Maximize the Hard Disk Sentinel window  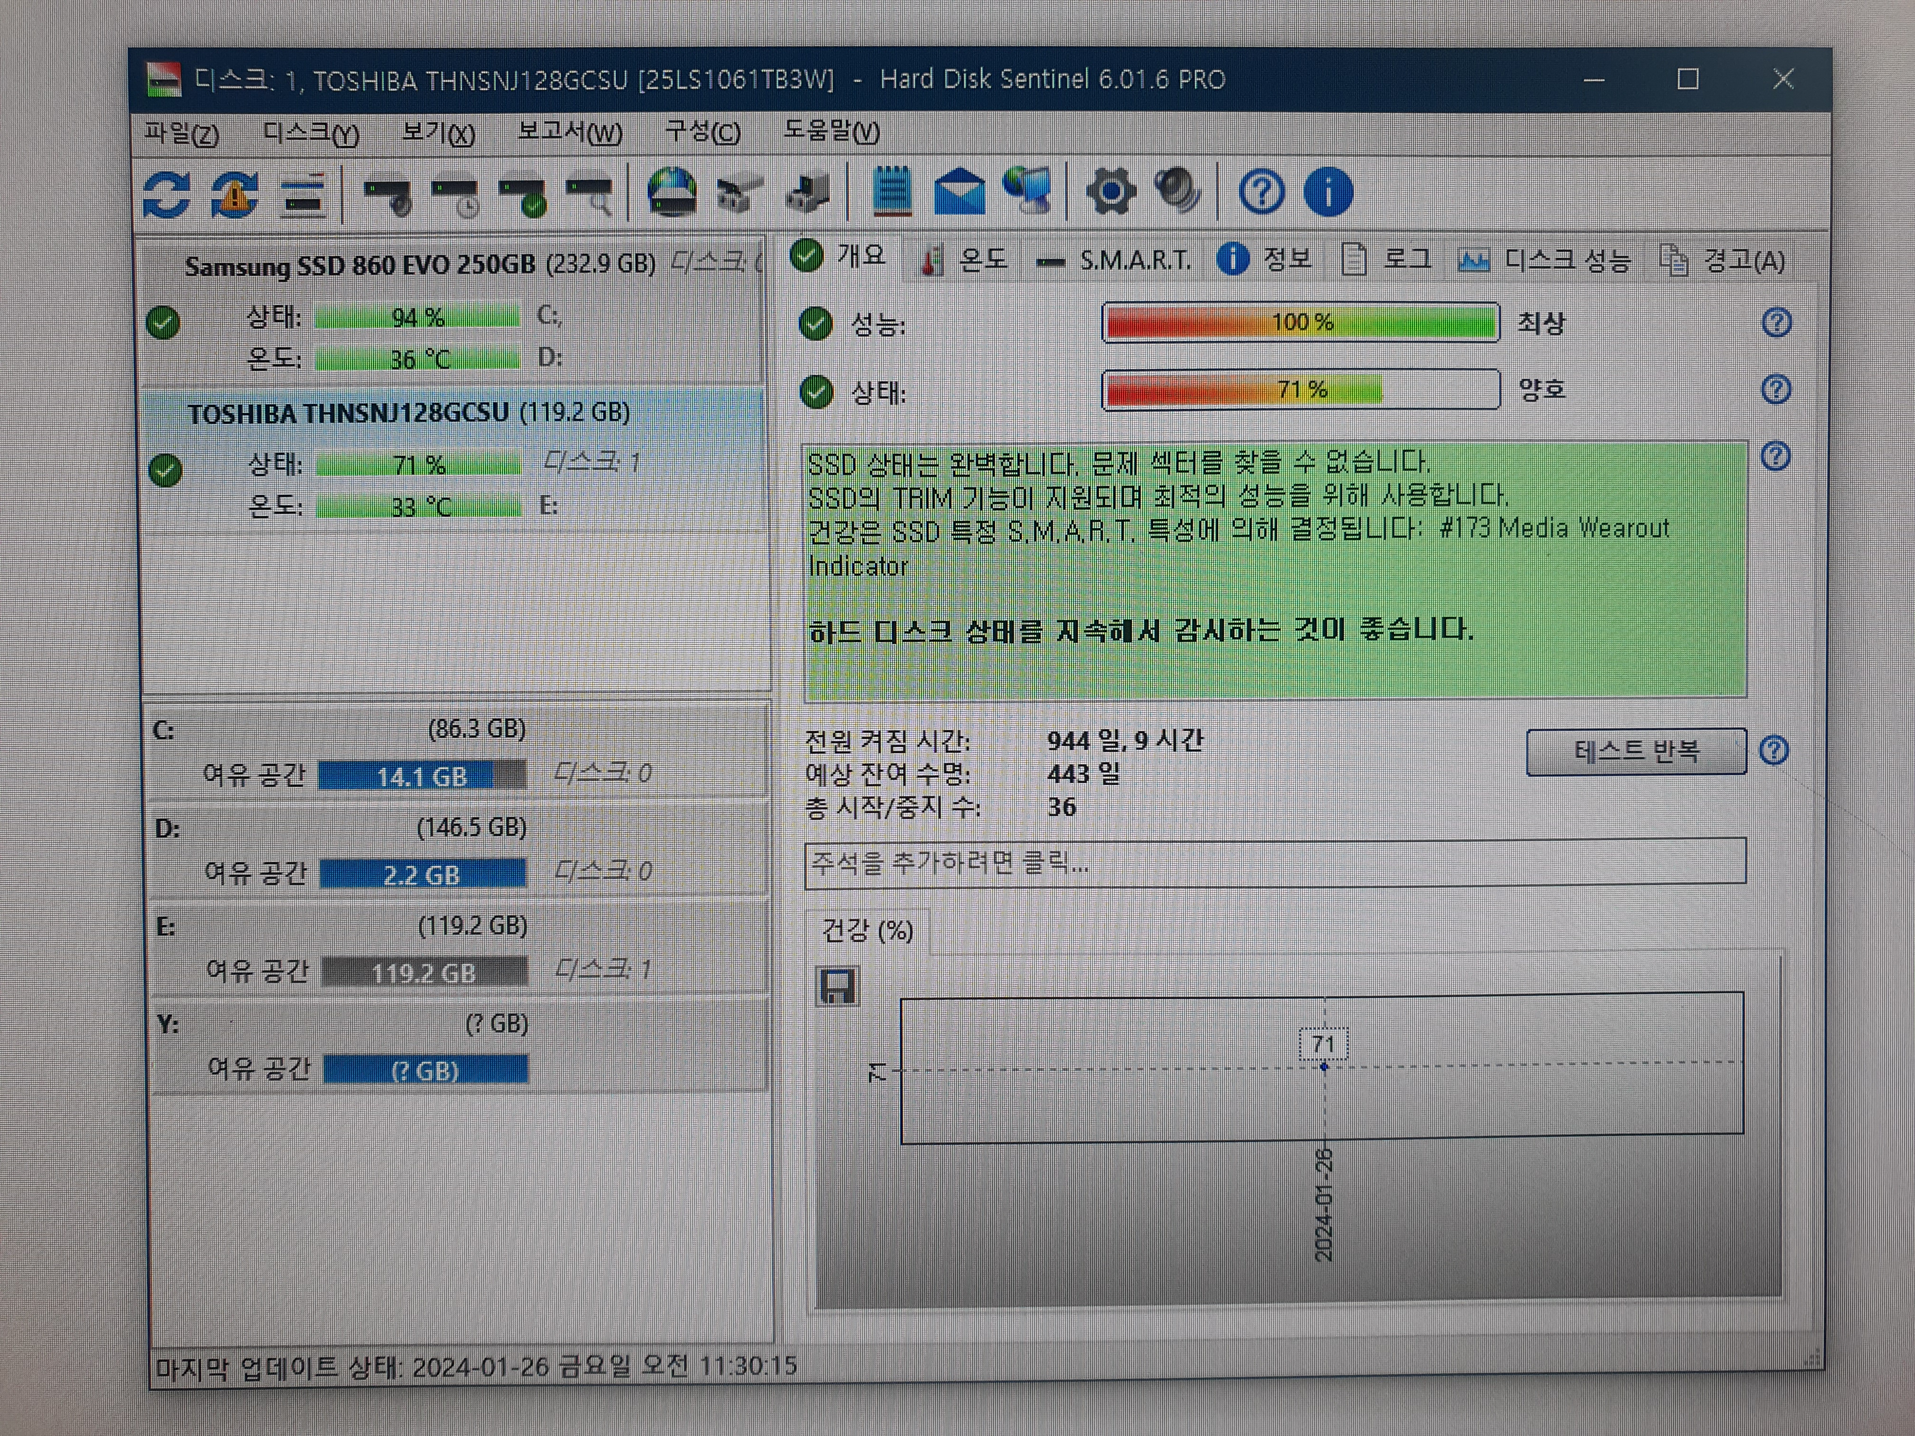pos(1687,80)
